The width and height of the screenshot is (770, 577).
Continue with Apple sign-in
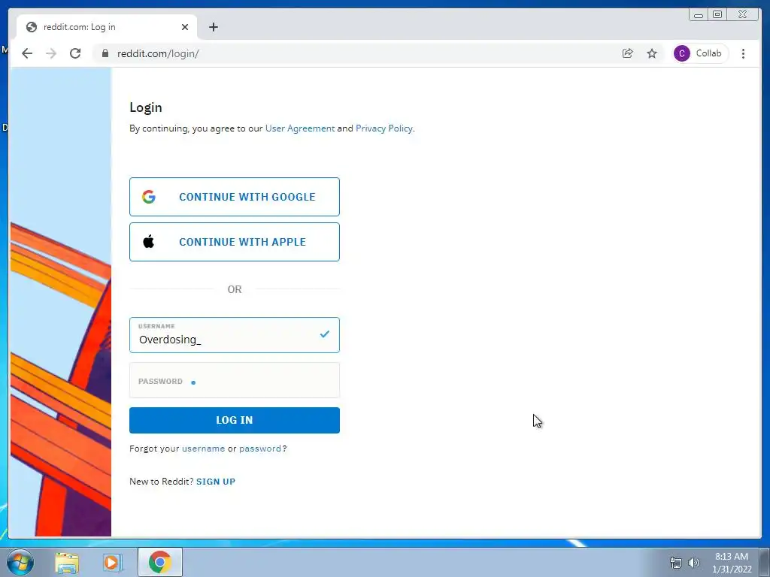pos(235,242)
